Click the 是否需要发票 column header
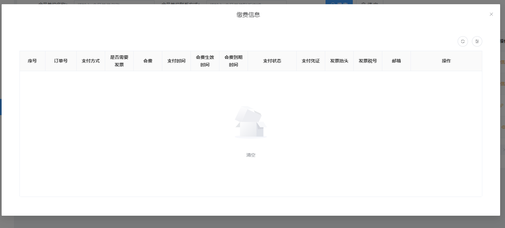The height and width of the screenshot is (228, 505). pyautogui.click(x=119, y=61)
